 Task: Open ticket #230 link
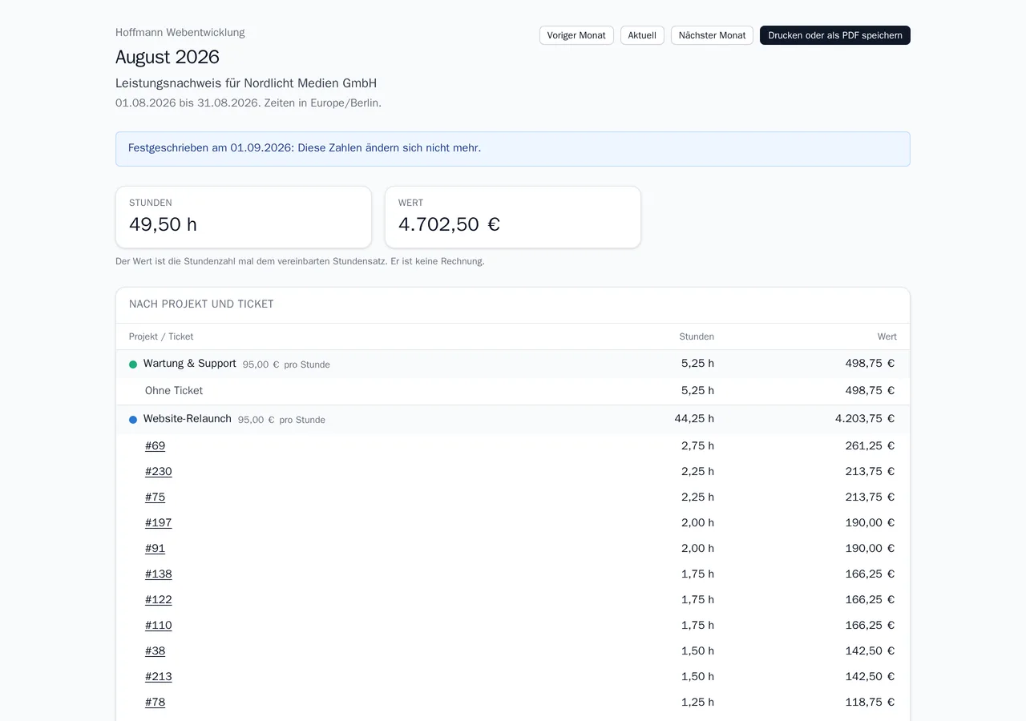(158, 472)
